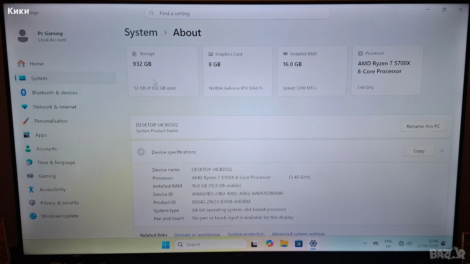Select the Product ID 00342-21623-83108-AAOEM text

coord(221,202)
